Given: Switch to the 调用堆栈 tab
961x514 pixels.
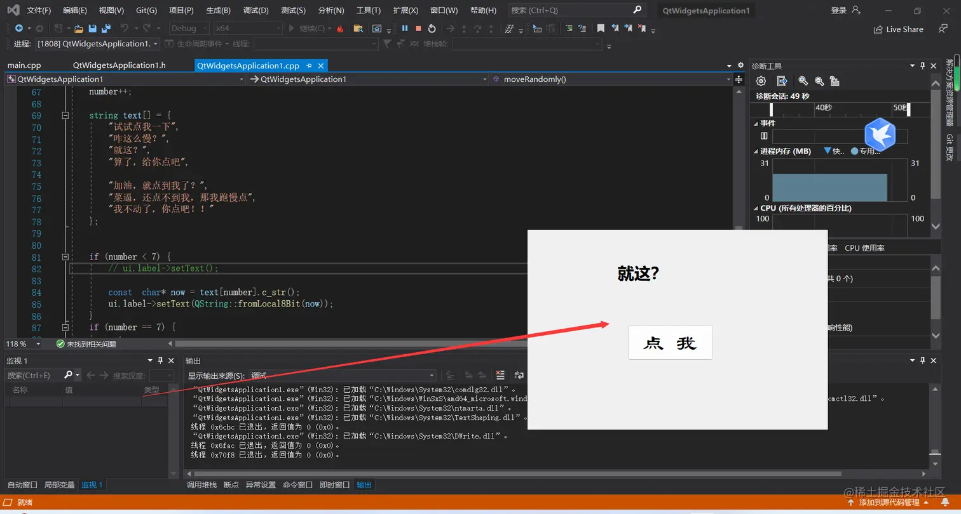Looking at the screenshot, I should [x=201, y=485].
